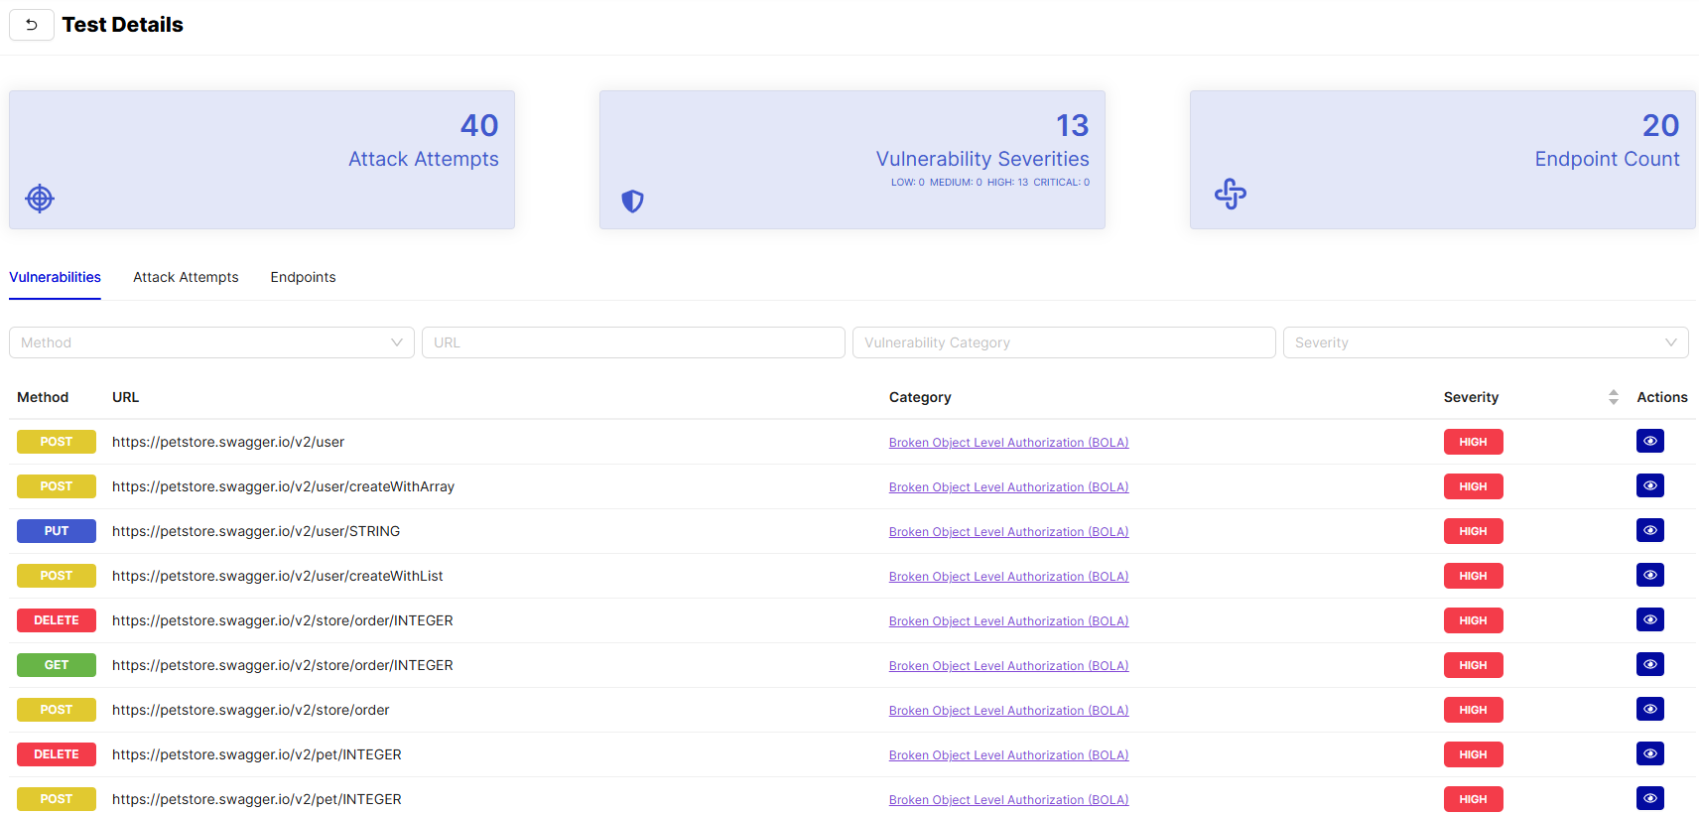Click the Vulnerability Category filter field
Screen dimensions: 1699x815
click(1063, 342)
